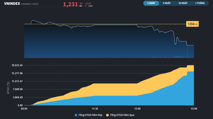This screenshot has height=119, width=213.
Task: Toggle the Tổng GTGD Hôm Qua series label
Action: [x=122, y=115]
